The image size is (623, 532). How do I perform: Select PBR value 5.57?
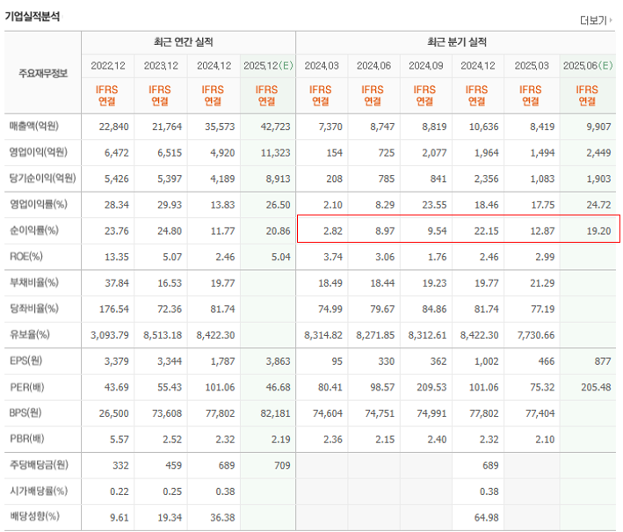click(x=120, y=440)
